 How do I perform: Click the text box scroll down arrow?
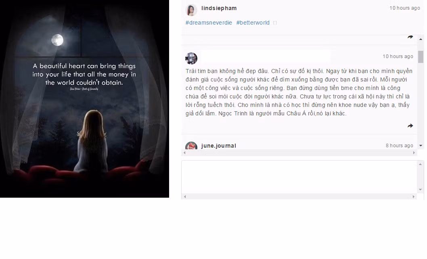(x=420, y=190)
